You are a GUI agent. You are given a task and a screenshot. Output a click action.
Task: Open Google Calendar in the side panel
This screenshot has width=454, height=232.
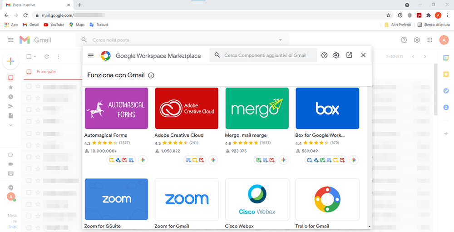(446, 57)
